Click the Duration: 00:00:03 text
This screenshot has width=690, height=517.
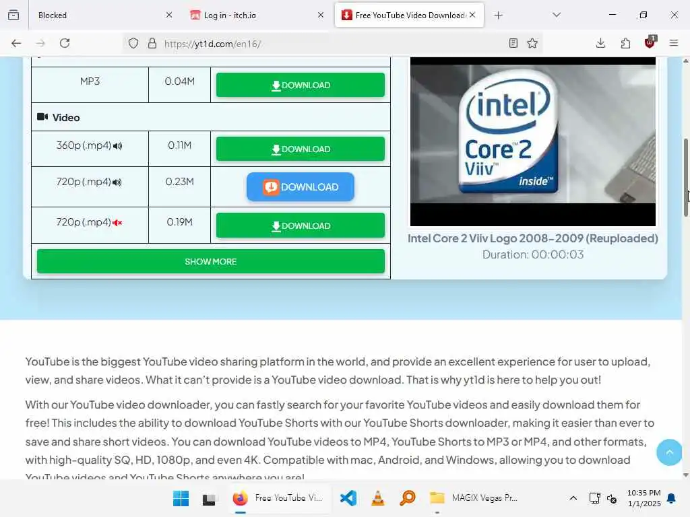point(533,254)
